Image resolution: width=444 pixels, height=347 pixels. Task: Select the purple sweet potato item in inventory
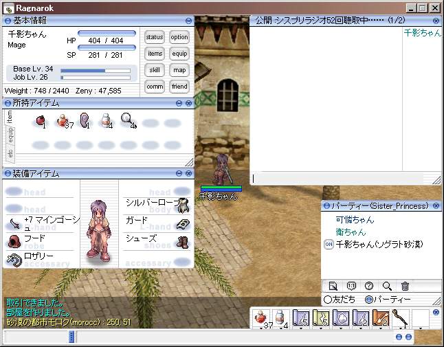[x=85, y=120]
